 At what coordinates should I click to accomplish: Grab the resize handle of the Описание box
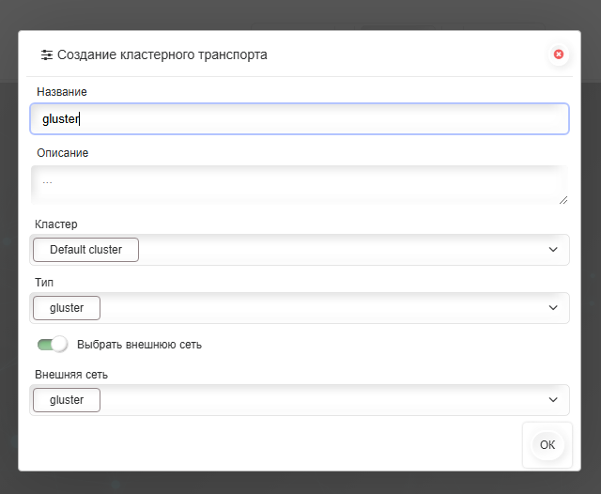[x=563, y=200]
